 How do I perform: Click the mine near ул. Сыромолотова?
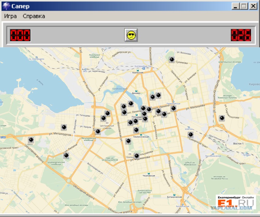tap(222, 118)
